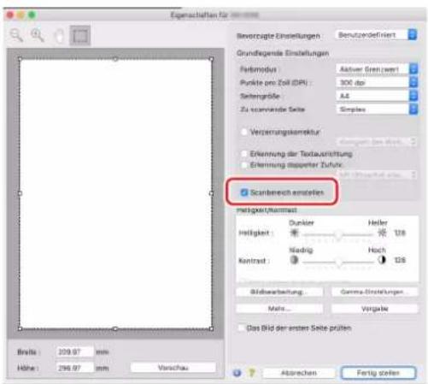Click the Helligkeit value 128
Screen dimensions: 428x384
click(400, 233)
